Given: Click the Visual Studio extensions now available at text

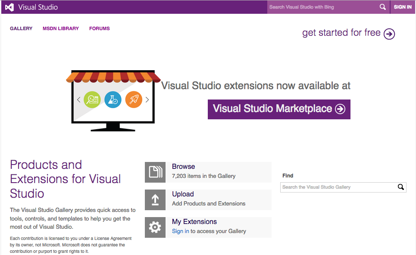Looking at the screenshot, I should click(256, 86).
